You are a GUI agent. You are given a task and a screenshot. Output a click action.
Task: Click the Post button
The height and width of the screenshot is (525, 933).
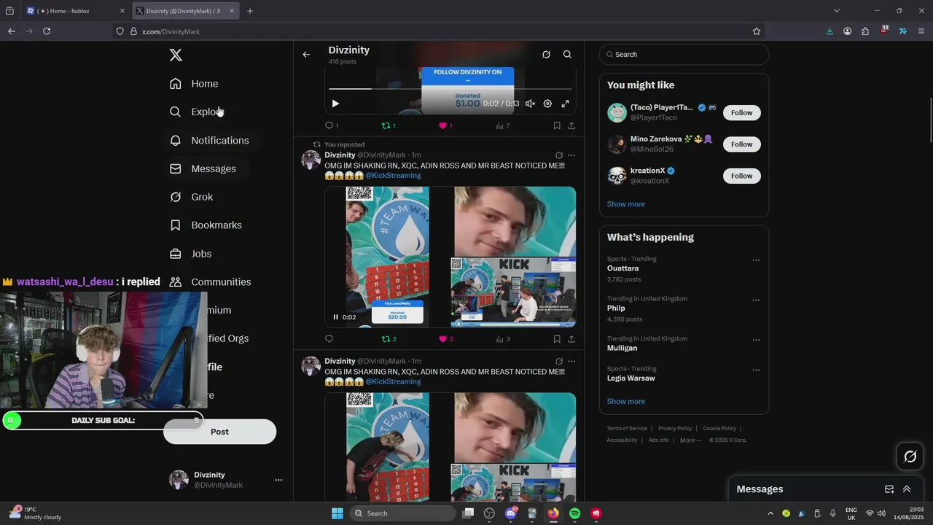click(219, 432)
